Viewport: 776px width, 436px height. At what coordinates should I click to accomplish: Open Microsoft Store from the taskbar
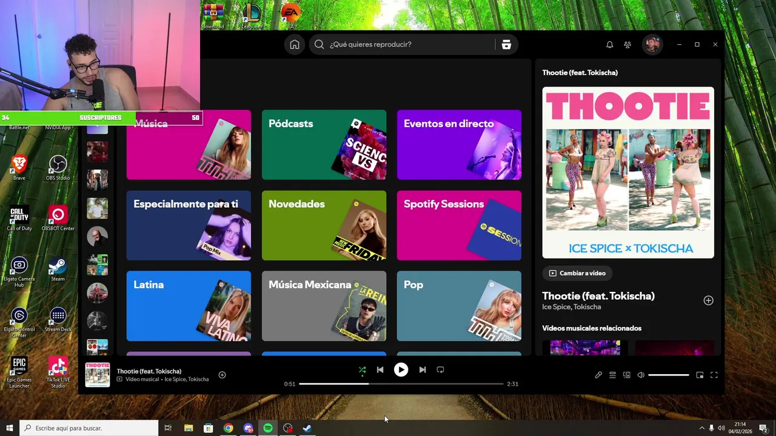[x=208, y=428]
